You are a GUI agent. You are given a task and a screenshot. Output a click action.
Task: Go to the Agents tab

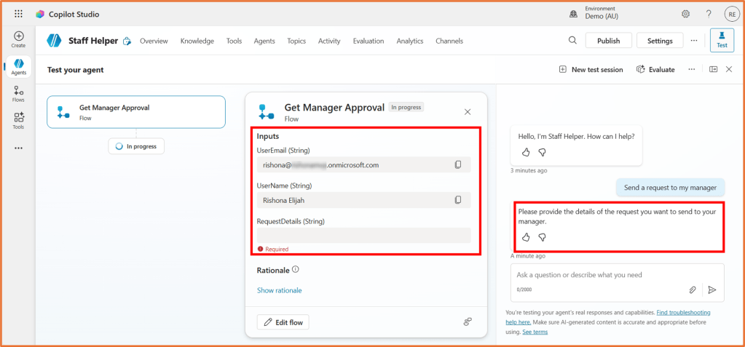tap(264, 41)
